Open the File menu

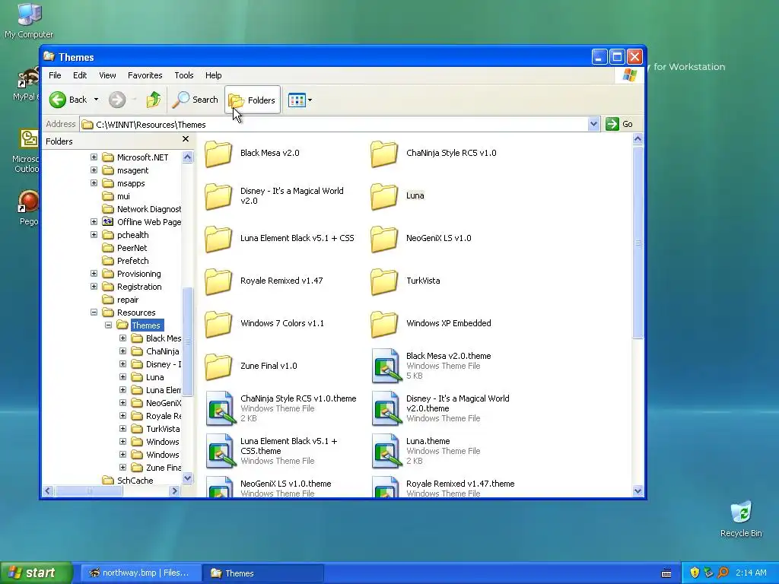(x=55, y=75)
